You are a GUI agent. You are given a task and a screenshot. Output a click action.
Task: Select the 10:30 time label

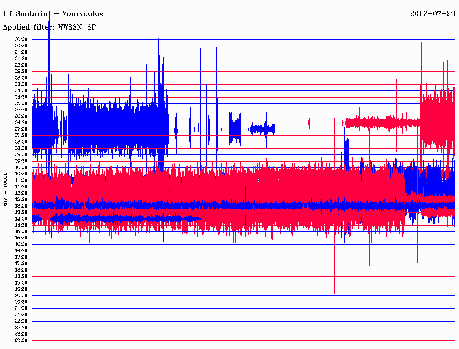pyautogui.click(x=21, y=174)
